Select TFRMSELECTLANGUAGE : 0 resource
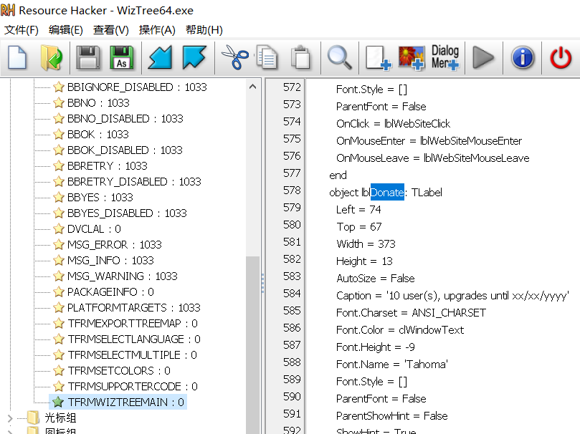580x434 pixels. tap(134, 339)
